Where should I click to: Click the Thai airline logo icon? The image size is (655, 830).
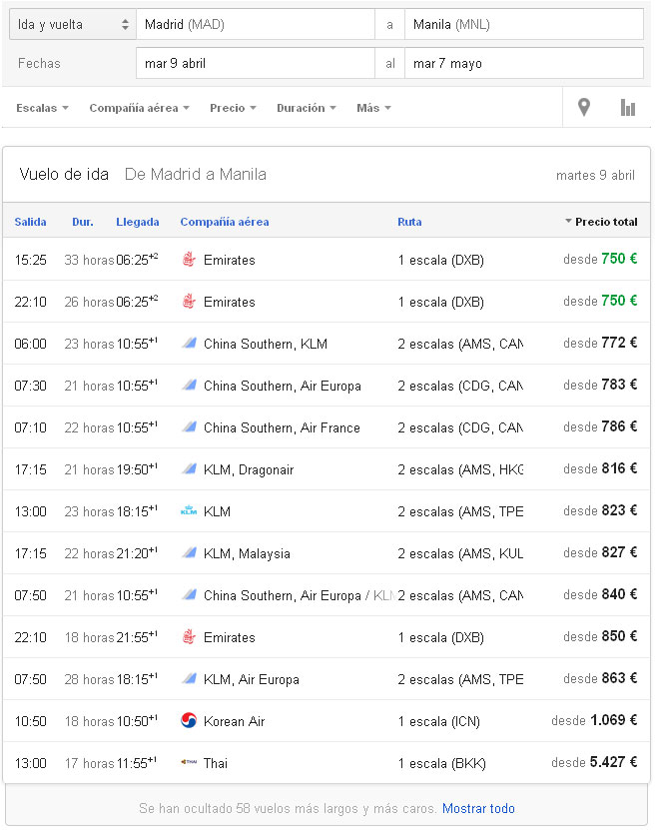[x=189, y=763]
